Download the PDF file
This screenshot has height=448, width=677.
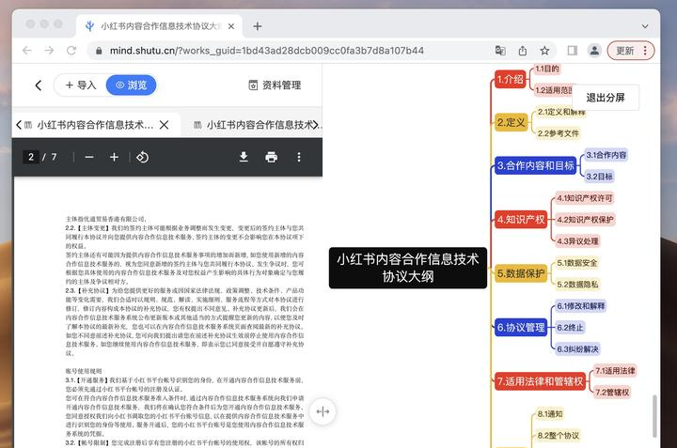244,157
